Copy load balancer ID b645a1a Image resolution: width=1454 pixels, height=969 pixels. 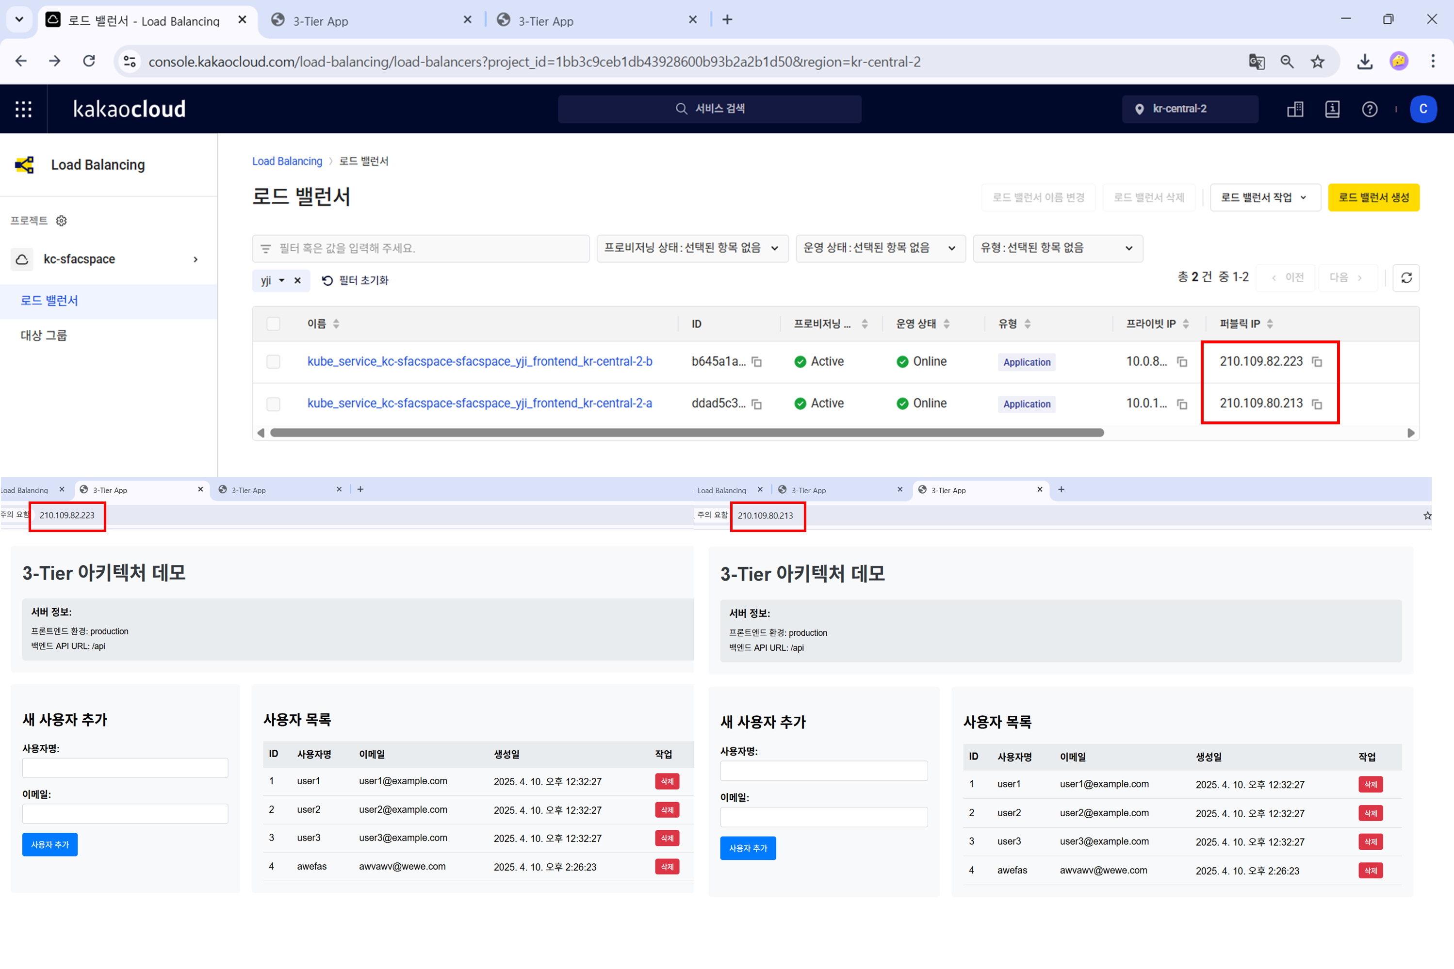757,362
